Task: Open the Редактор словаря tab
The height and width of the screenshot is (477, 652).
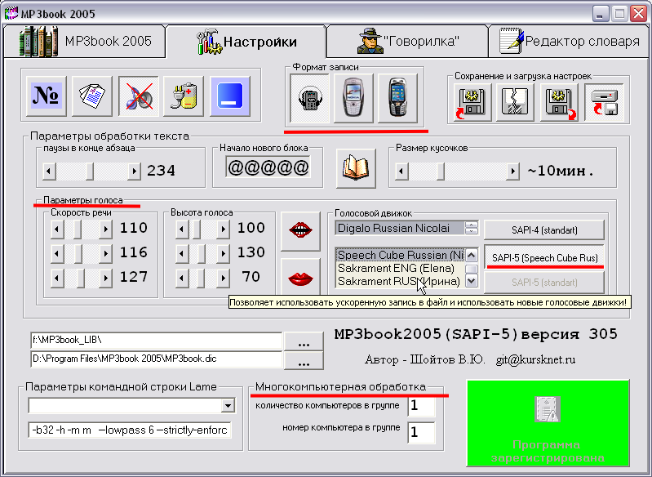Action: (x=570, y=41)
